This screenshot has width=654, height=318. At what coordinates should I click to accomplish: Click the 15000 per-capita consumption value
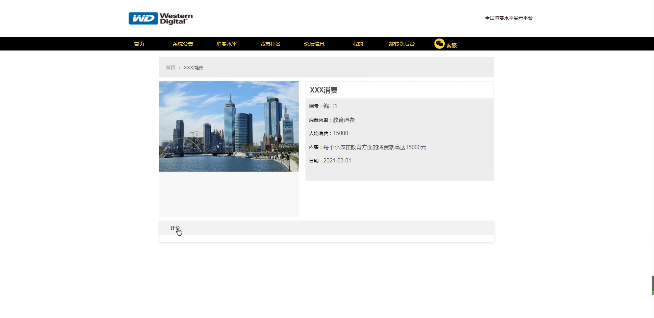(x=340, y=133)
